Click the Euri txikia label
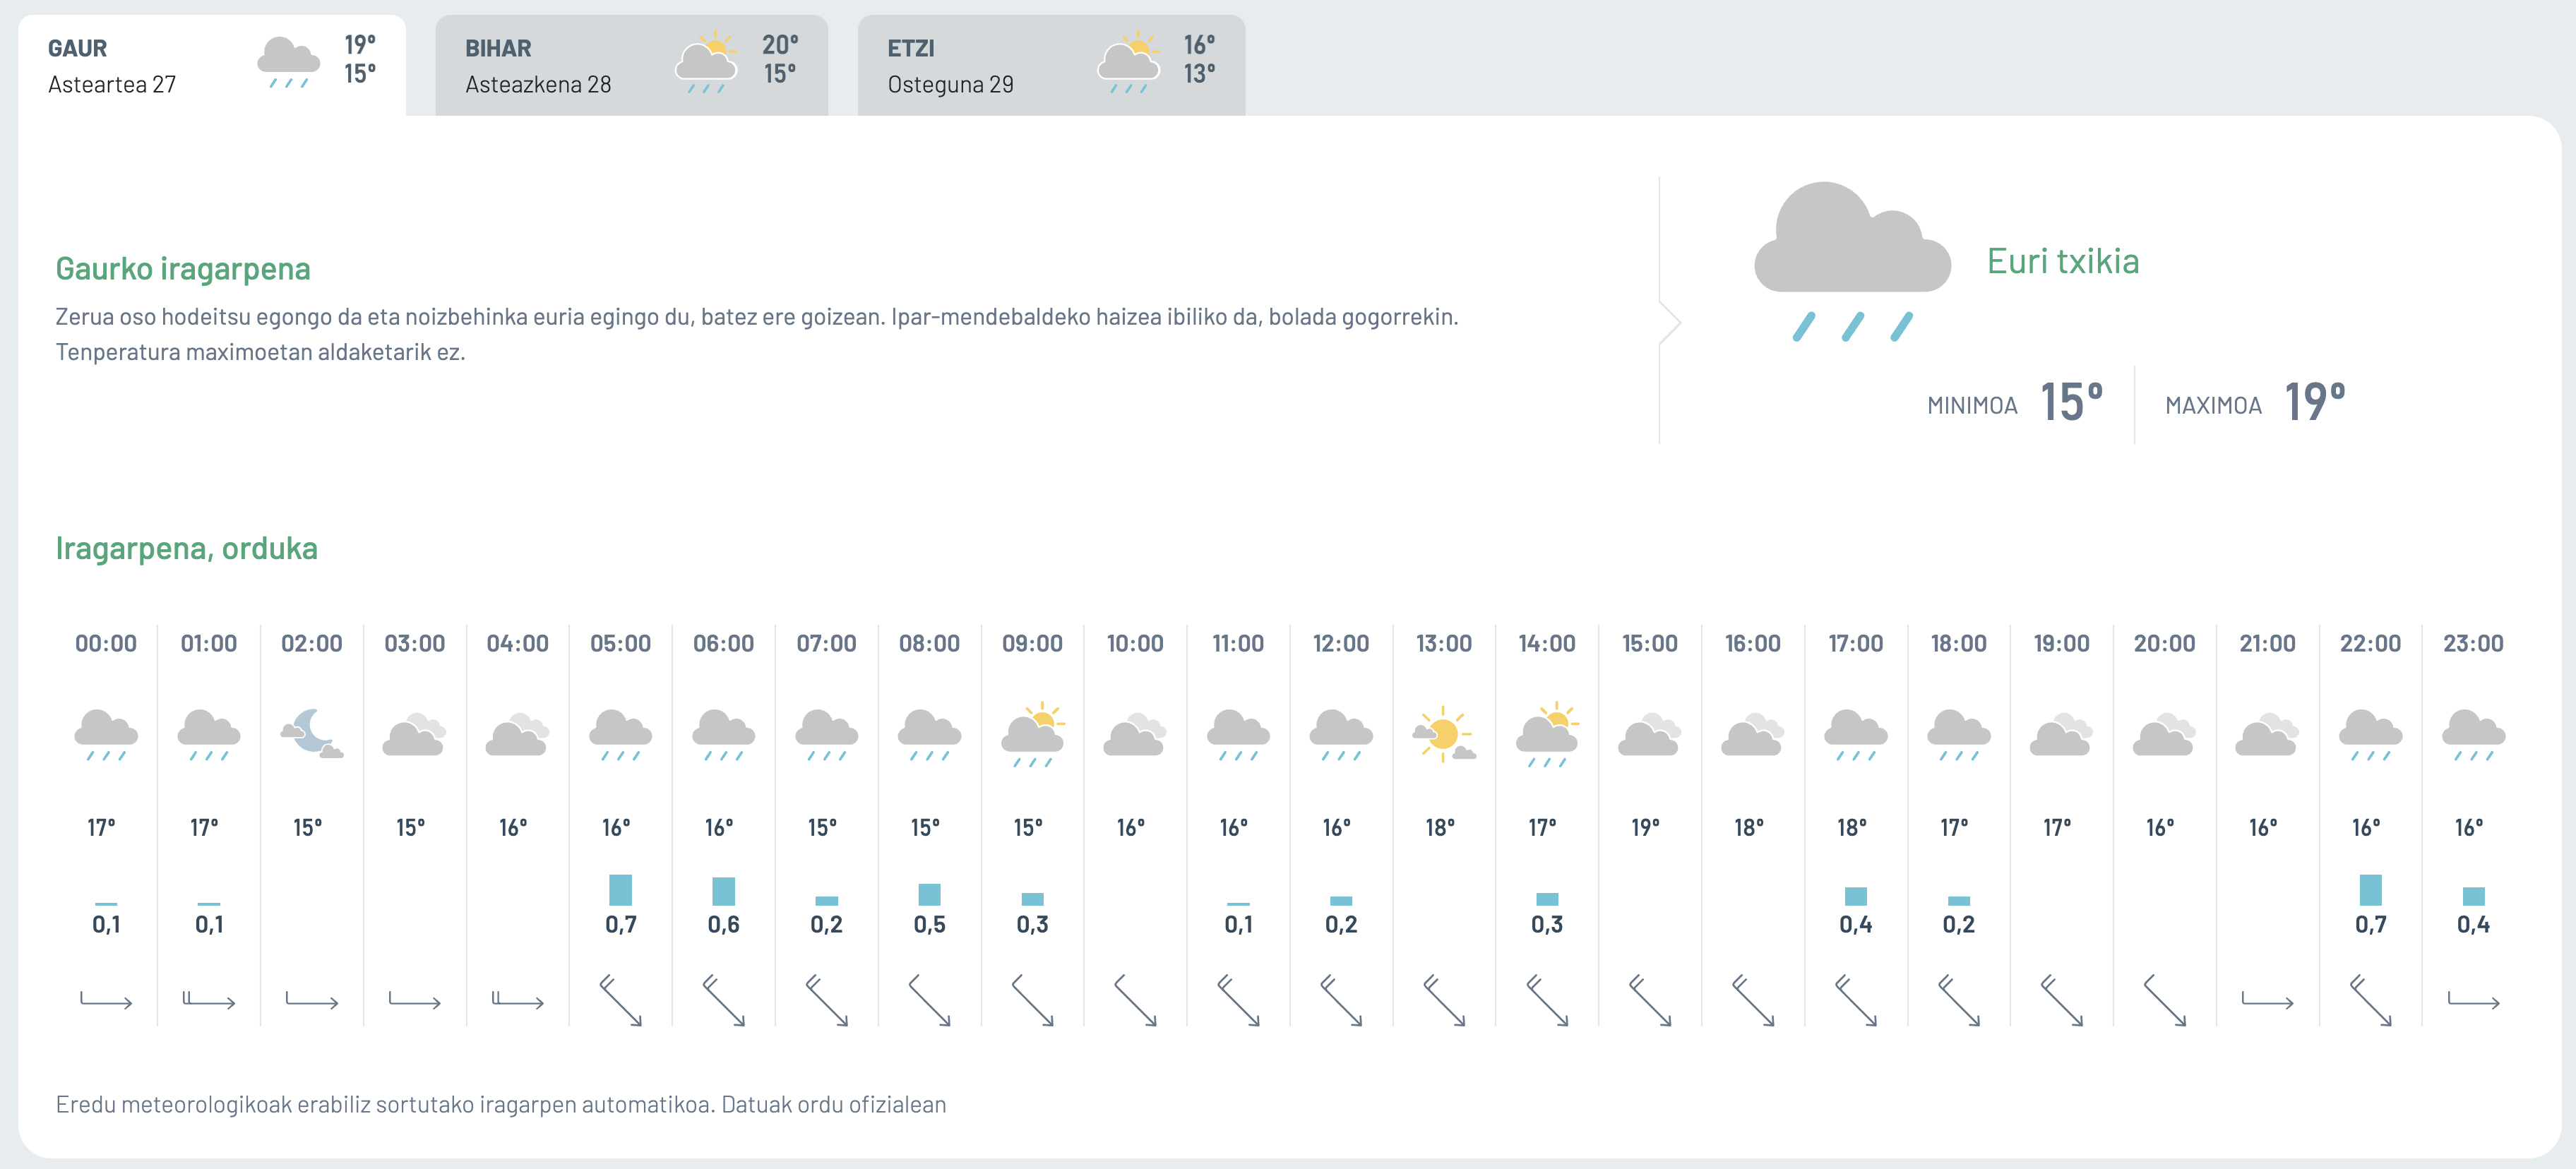This screenshot has height=1169, width=2576. pyautogui.click(x=2063, y=261)
